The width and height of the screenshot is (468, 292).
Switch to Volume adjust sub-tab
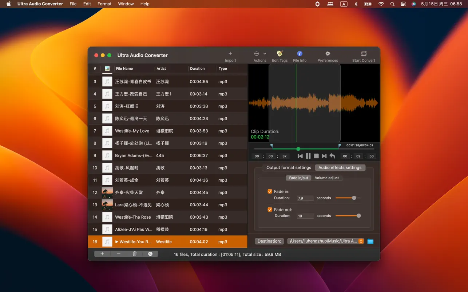point(327,178)
